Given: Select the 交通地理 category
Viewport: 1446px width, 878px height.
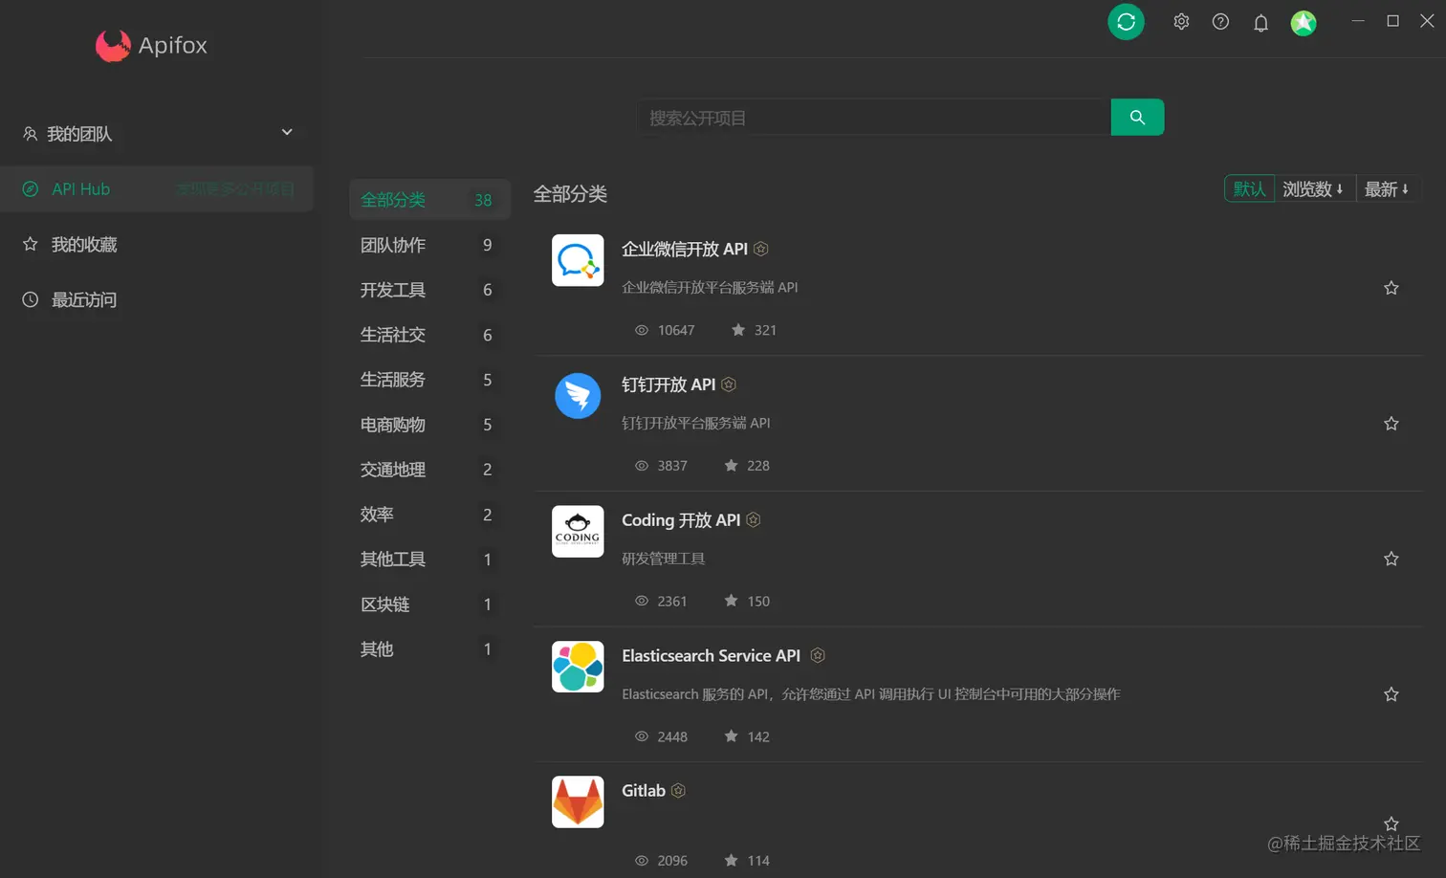Looking at the screenshot, I should pos(429,470).
